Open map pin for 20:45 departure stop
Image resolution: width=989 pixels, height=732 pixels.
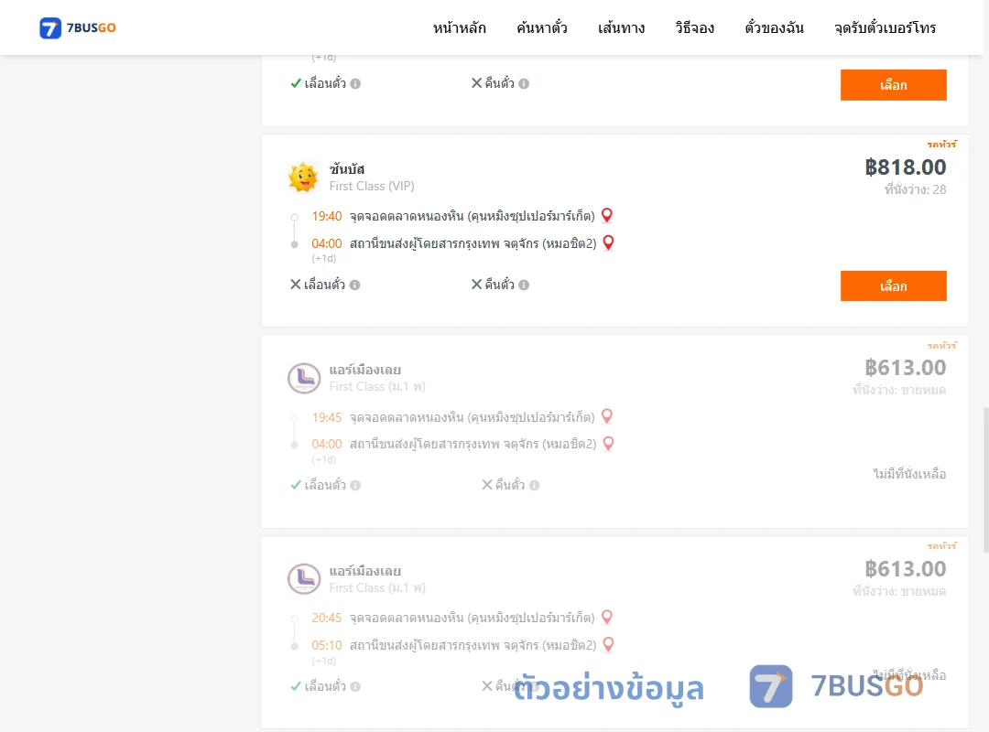pyautogui.click(x=607, y=618)
